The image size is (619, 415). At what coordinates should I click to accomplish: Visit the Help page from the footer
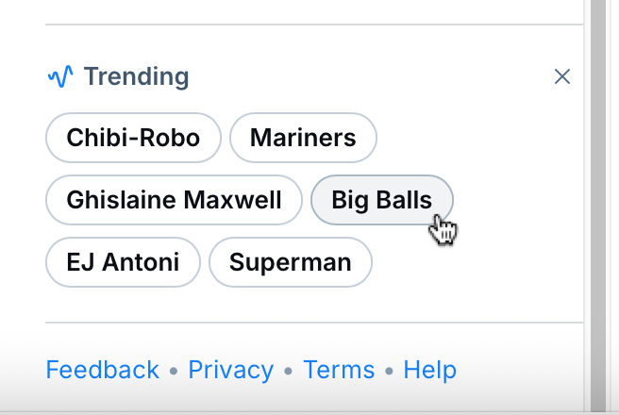click(x=429, y=370)
